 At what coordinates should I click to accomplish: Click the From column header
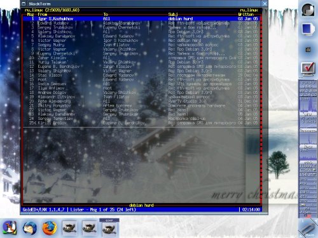43,15
